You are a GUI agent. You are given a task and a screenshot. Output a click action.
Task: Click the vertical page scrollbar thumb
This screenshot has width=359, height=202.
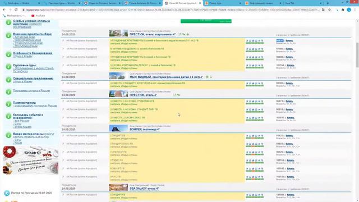[x=357, y=55]
